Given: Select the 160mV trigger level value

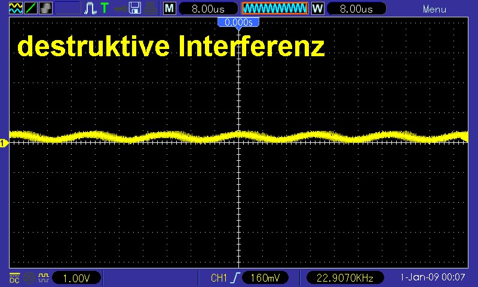Looking at the screenshot, I should tap(265, 278).
